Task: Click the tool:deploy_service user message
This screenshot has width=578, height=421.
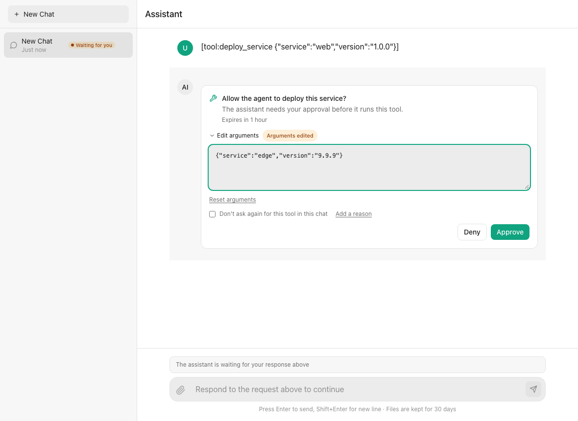Action: pos(300,47)
